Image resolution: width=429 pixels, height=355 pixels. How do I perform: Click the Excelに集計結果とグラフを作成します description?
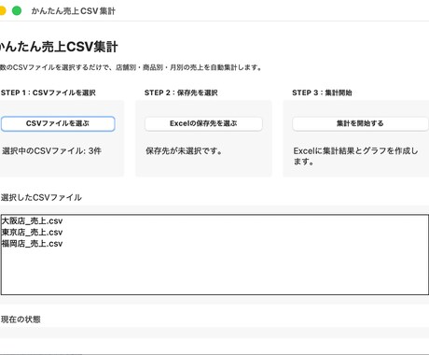tap(355, 156)
